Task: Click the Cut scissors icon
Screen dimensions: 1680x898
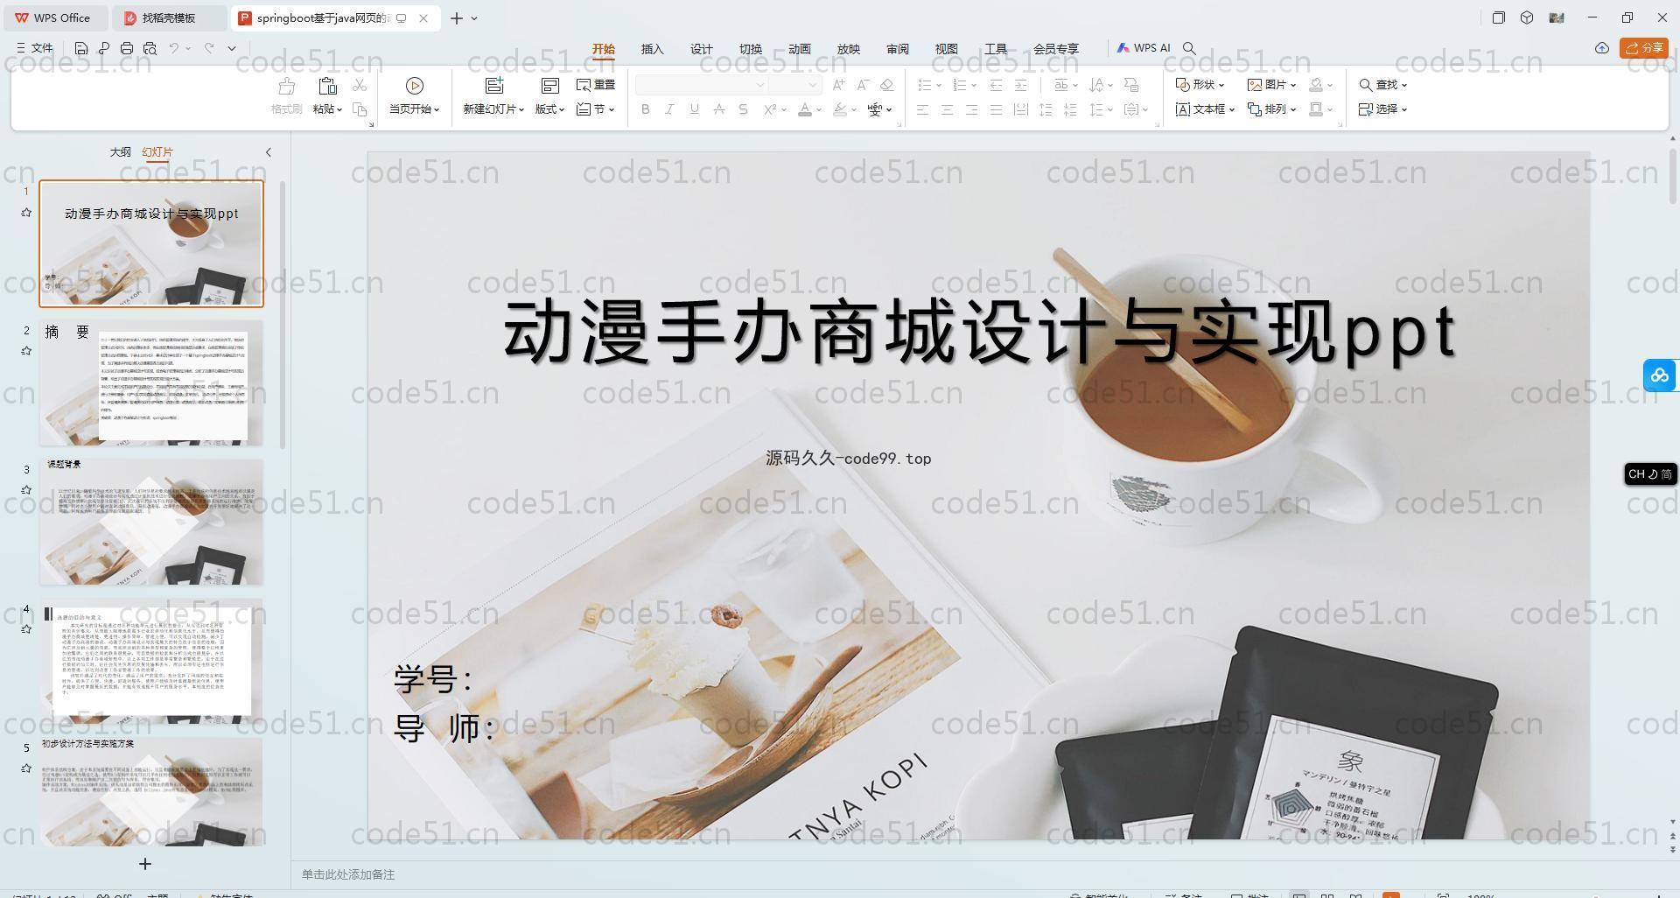Action: (360, 85)
